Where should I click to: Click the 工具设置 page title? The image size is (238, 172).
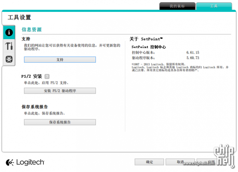point(19,17)
